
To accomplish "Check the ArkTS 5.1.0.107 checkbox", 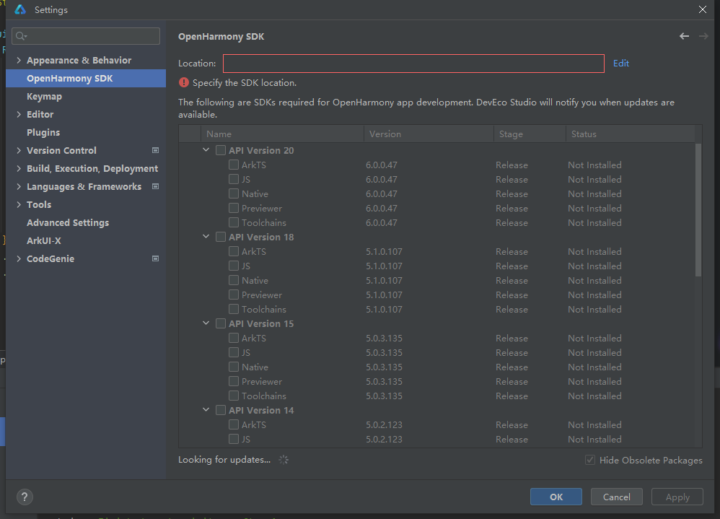I will point(234,251).
